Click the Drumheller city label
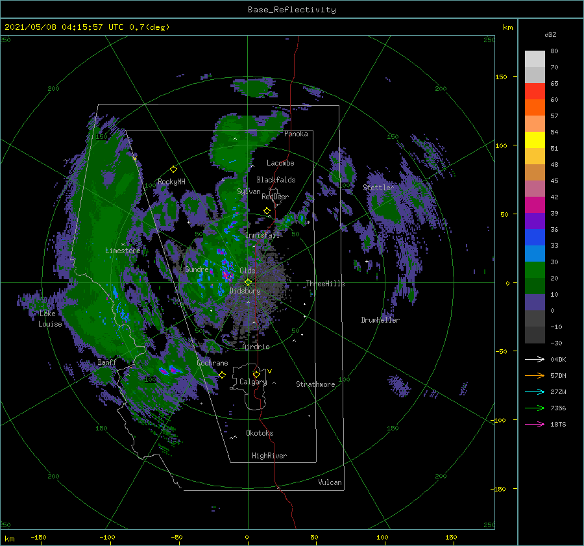 [380, 320]
